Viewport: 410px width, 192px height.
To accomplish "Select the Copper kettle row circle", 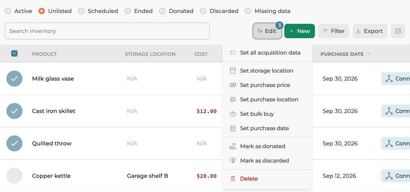I will click(x=14, y=176).
